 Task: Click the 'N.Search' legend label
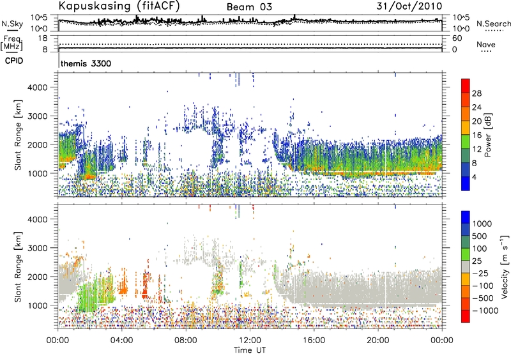(493, 24)
